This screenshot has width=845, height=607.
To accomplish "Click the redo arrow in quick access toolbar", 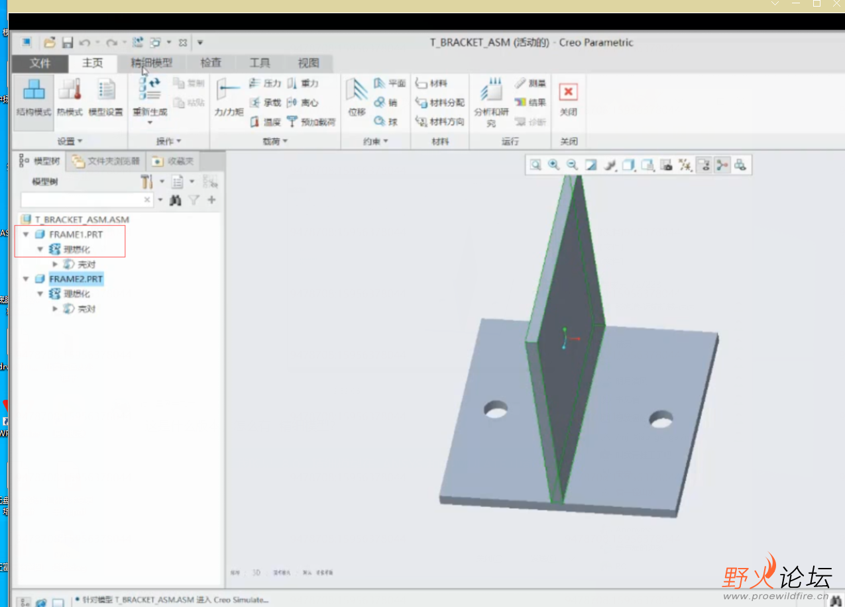I will coord(111,42).
